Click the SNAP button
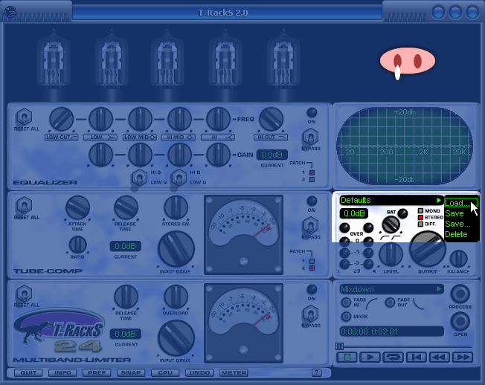The image size is (485, 385). point(131,372)
